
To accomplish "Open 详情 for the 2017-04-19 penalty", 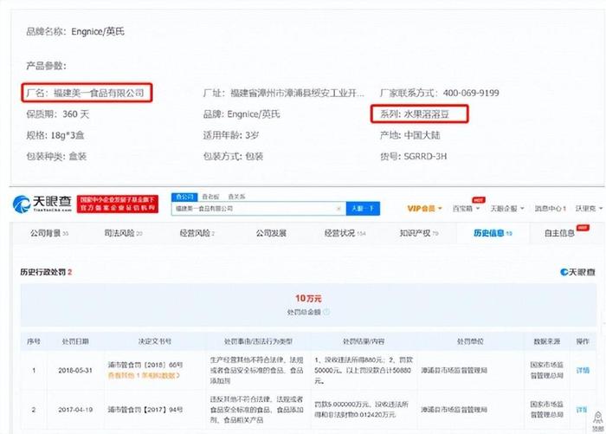I will point(582,410).
